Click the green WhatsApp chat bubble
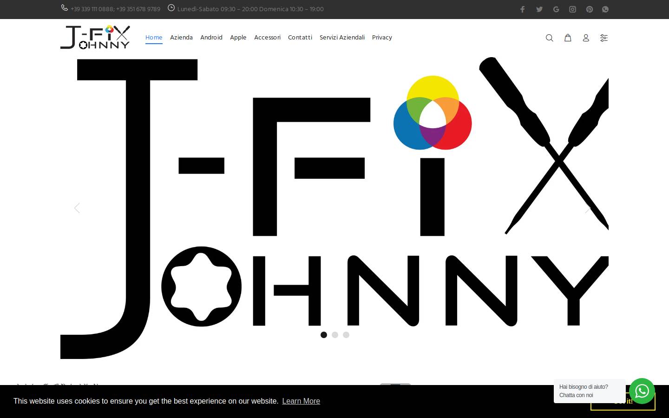This screenshot has width=669, height=418. tap(642, 391)
